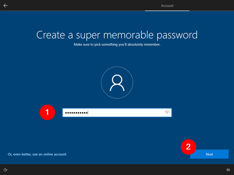Click the red number 2 badge
This screenshot has height=175, width=234.
pyautogui.click(x=188, y=147)
